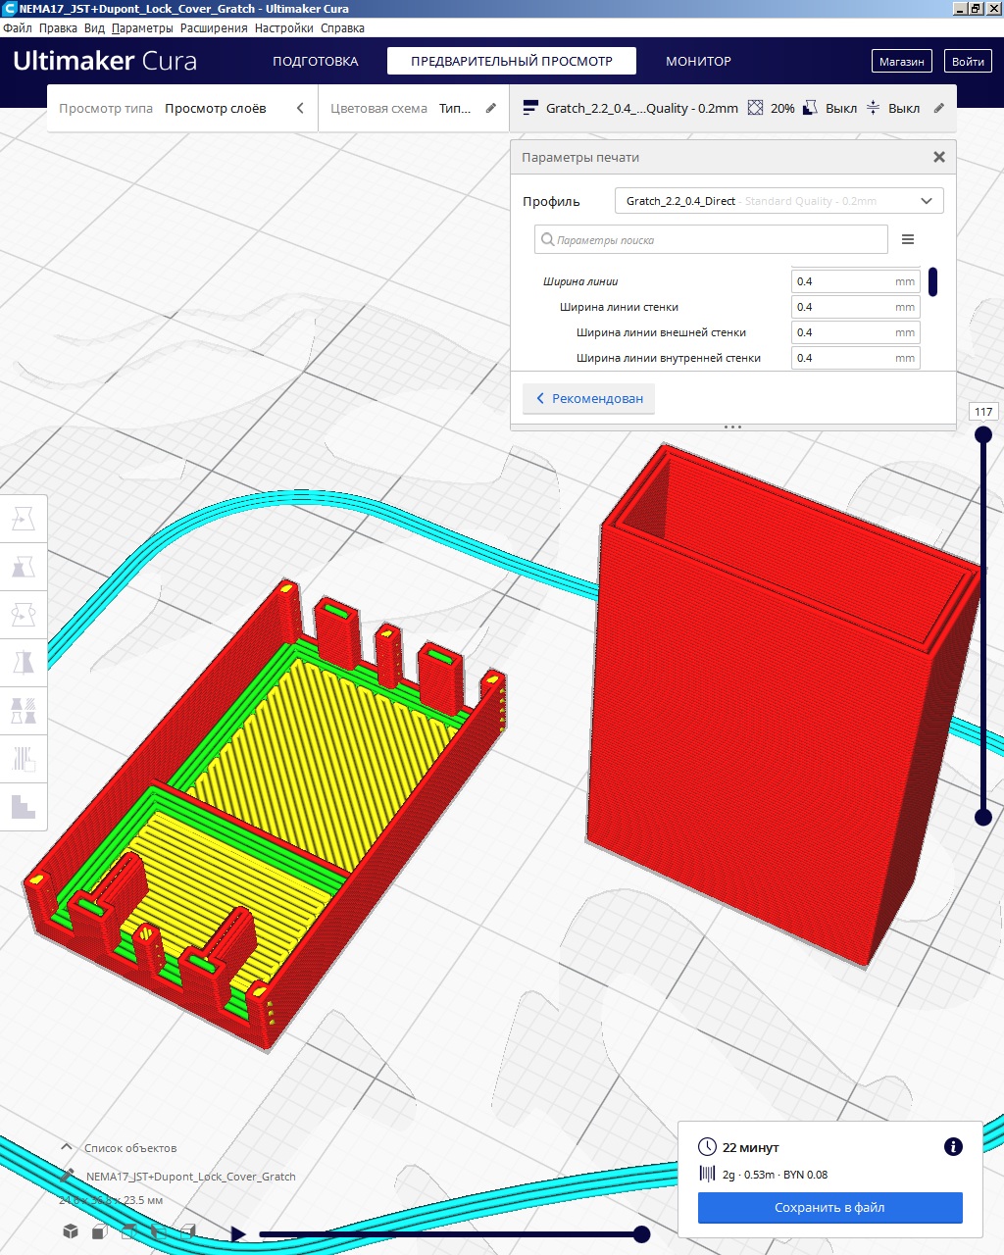Click the pencil icon next to color scheme
Screen dimensions: 1004x1255
click(491, 108)
